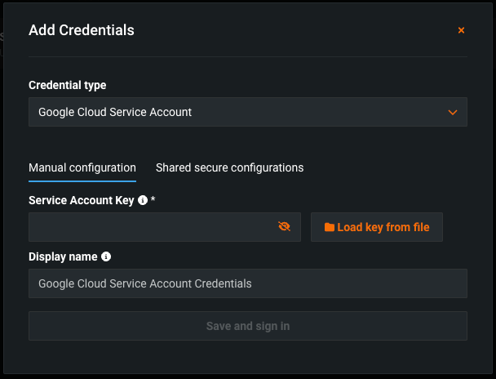The image size is (496, 379).
Task: Toggle key visibility with the eye-slash icon
Action: point(284,227)
